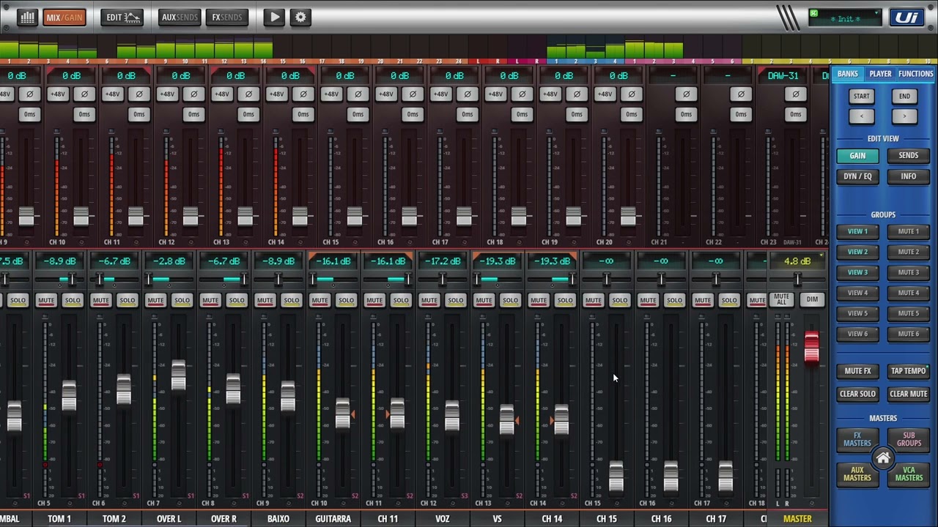
Task: Enable +48V phantom power on CH 10
Action: (x=57, y=94)
